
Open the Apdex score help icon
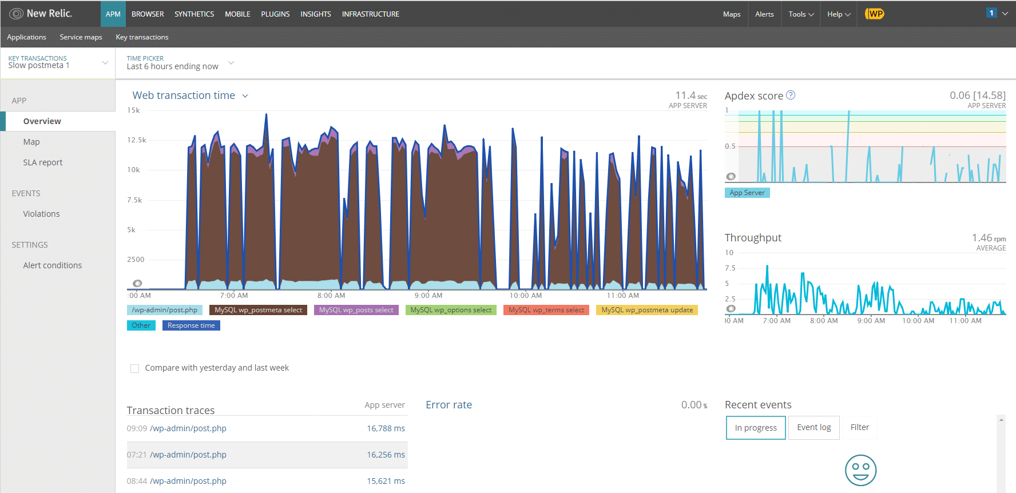[x=791, y=96]
